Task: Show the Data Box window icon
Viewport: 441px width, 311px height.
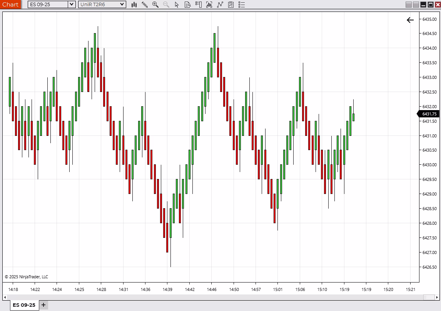Action: pos(188,5)
